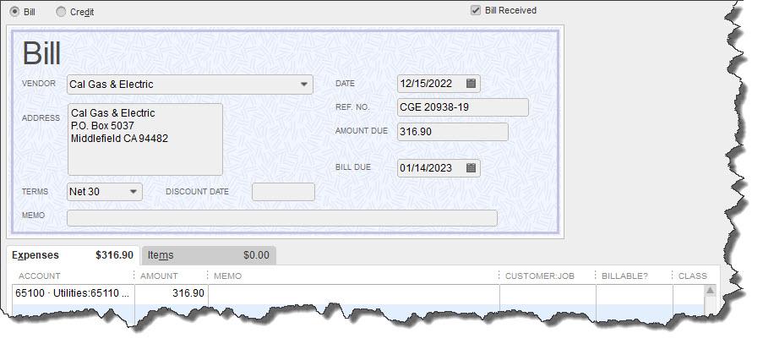
Task: Toggle the Bill Received checkbox
Action: (x=476, y=10)
